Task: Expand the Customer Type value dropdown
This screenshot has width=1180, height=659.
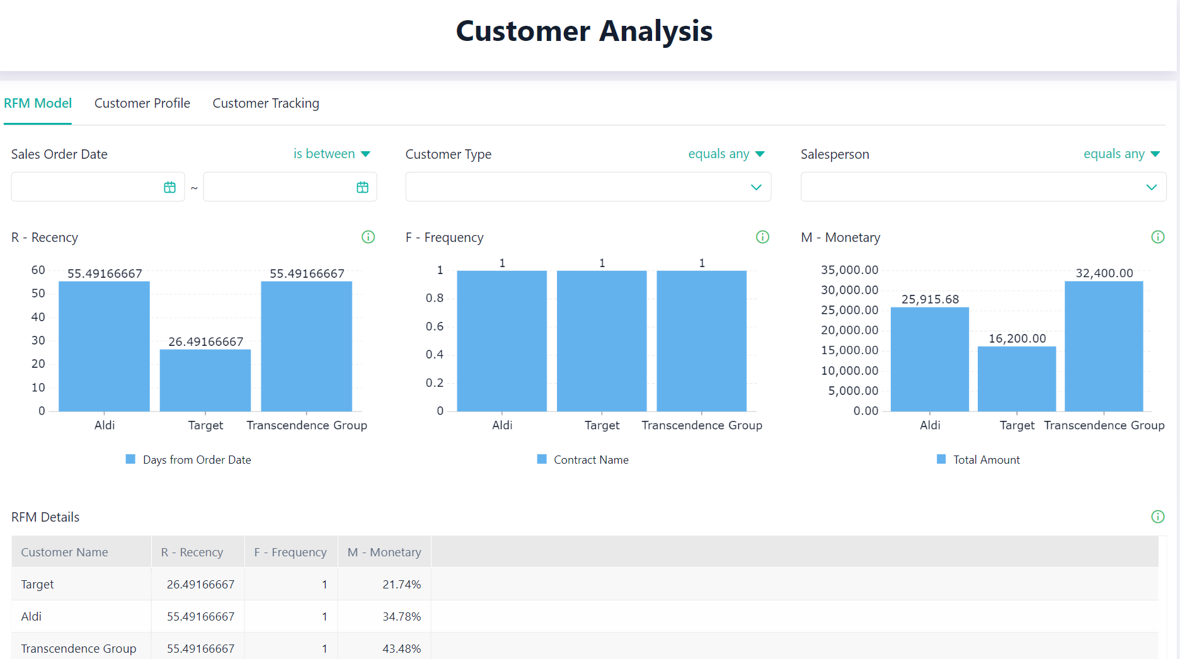Action: click(x=756, y=187)
